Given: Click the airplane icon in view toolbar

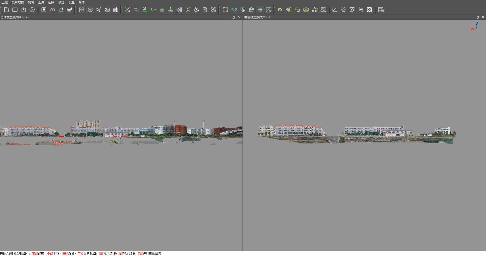Looking at the screenshot, I should click(x=99, y=10).
